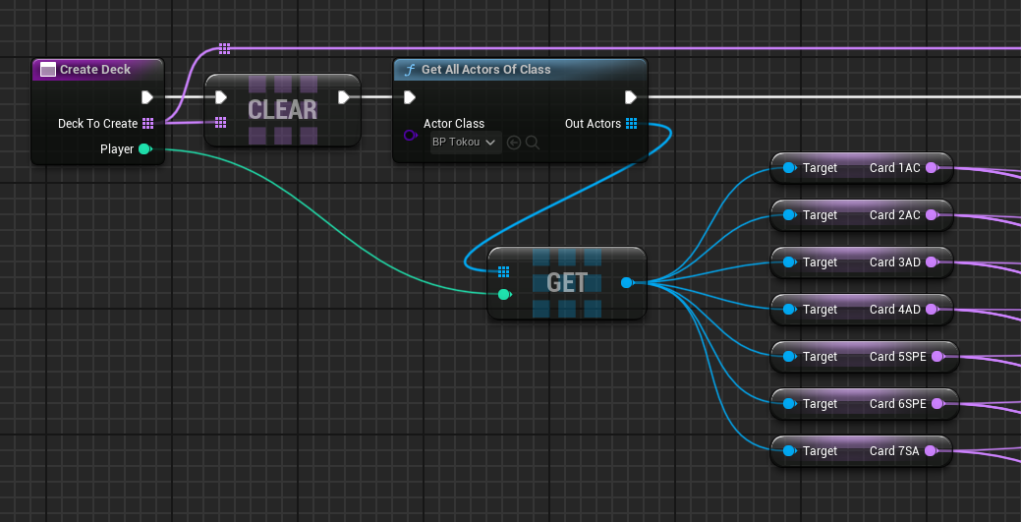Viewport: 1021px width, 522px height.
Task: Click the green index input pin on GET
Action: 504,294
